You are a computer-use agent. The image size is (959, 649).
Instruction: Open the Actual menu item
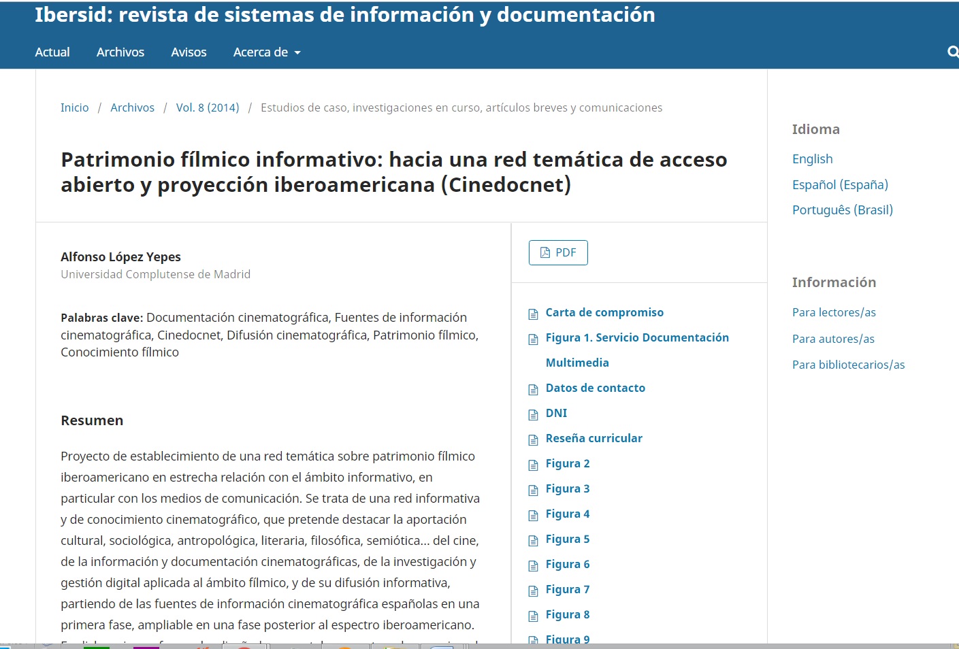tap(52, 52)
